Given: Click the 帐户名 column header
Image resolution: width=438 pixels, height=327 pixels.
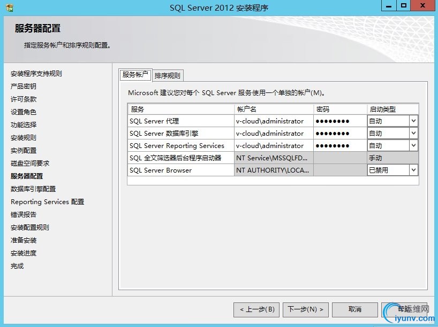Looking at the screenshot, I should pyautogui.click(x=274, y=110).
